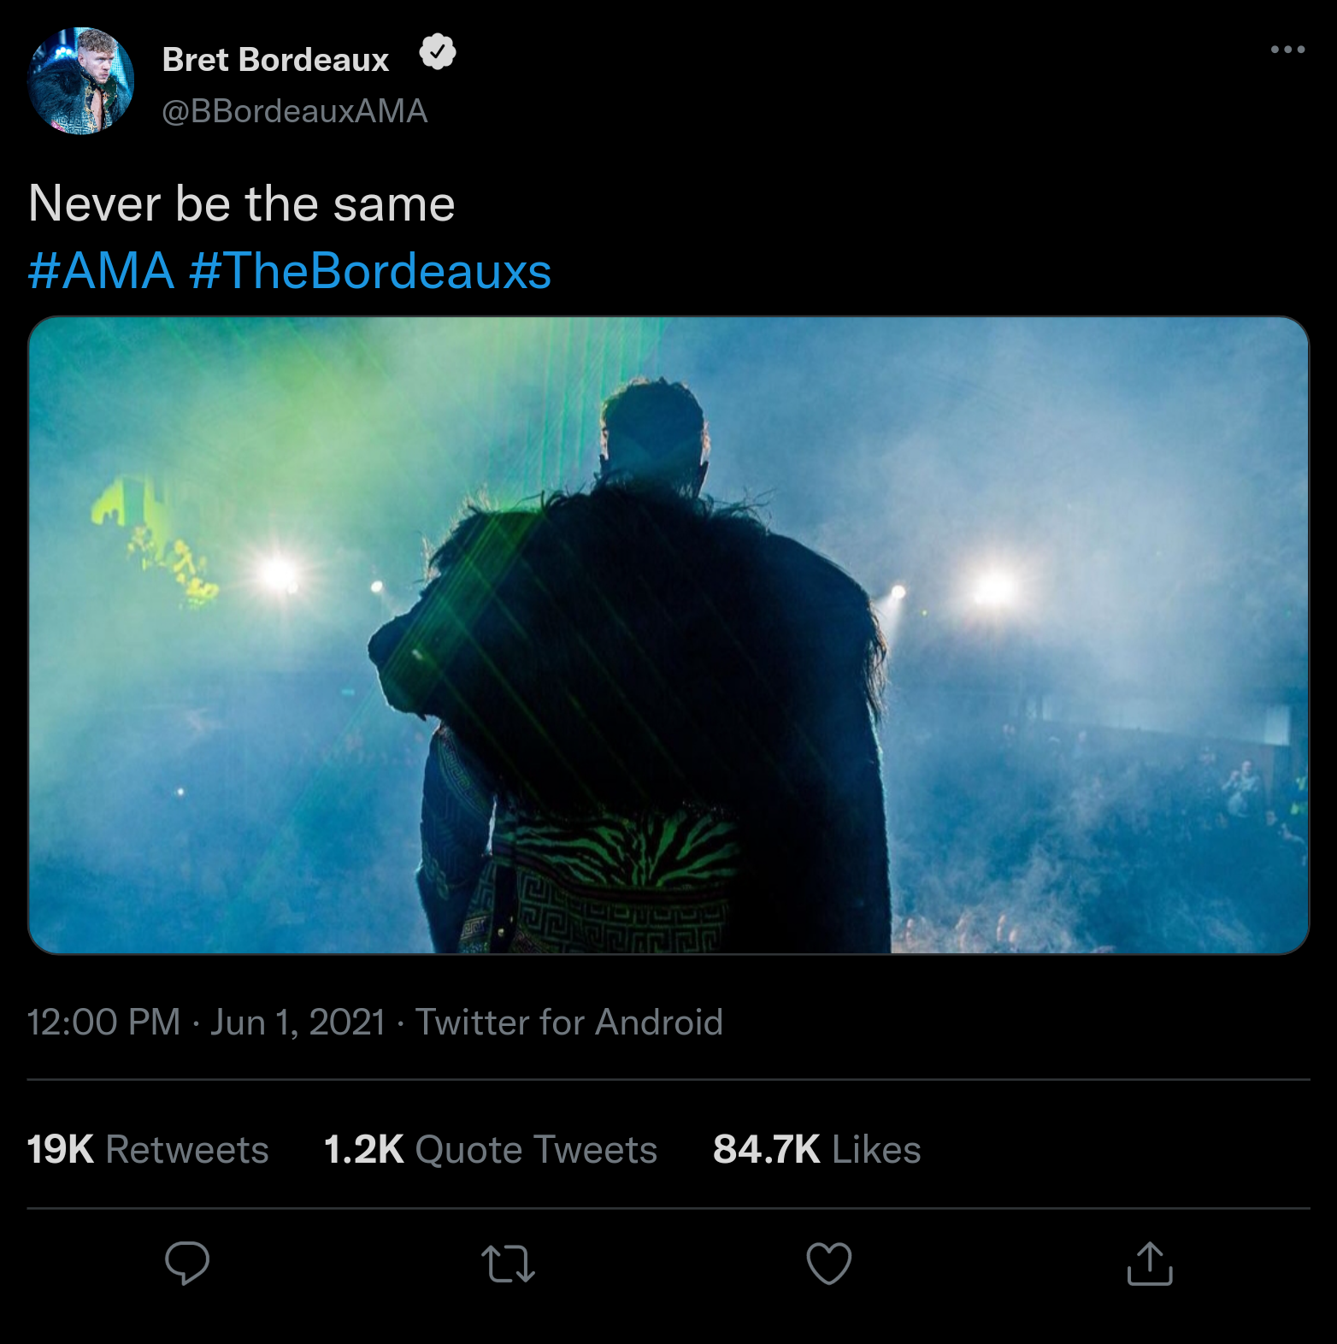Click the fur-caped silhouette in the photo
The image size is (1337, 1344).
point(650,667)
